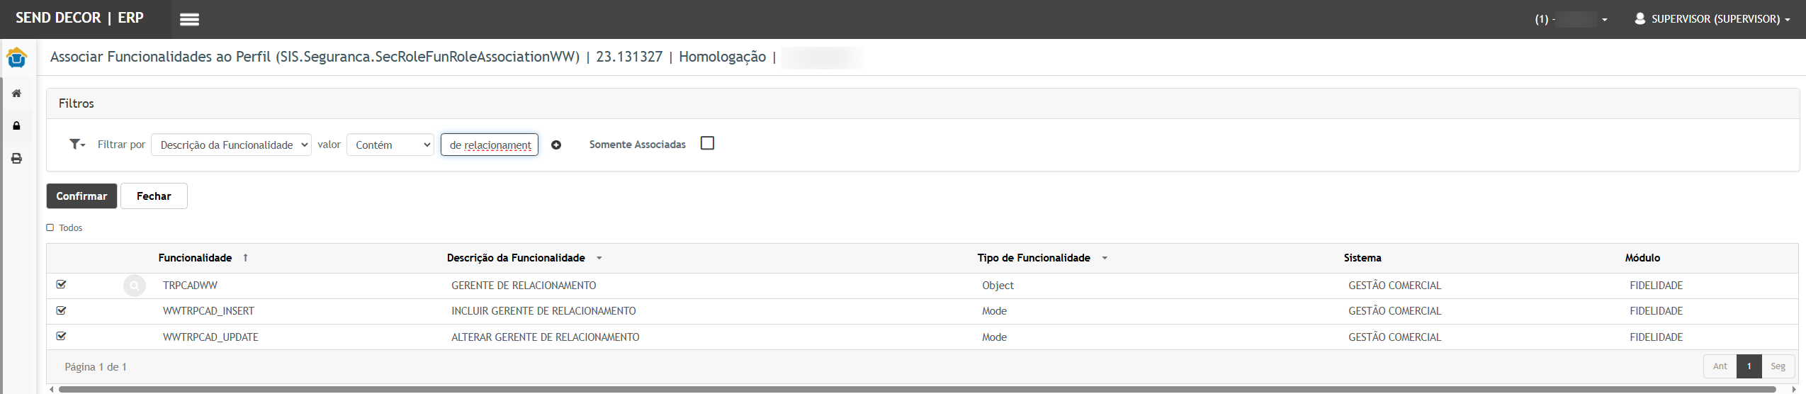Open the home icon in sidebar
Screen dimensions: 1806x394
[16, 94]
